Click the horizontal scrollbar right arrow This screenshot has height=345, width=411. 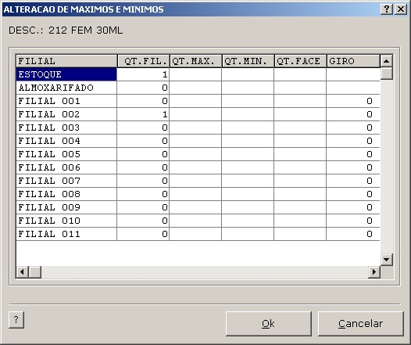pyautogui.click(x=374, y=271)
